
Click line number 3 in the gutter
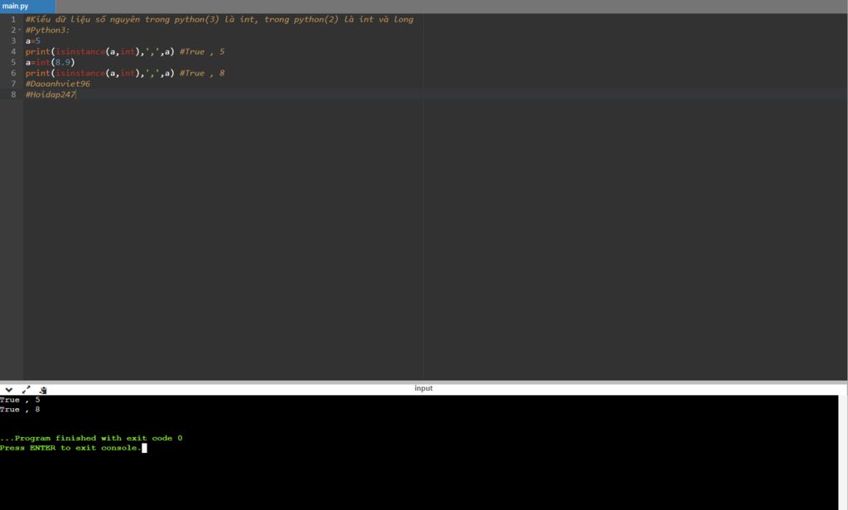pyautogui.click(x=13, y=41)
